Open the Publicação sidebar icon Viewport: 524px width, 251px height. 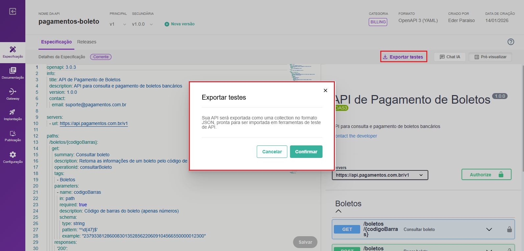[12, 136]
